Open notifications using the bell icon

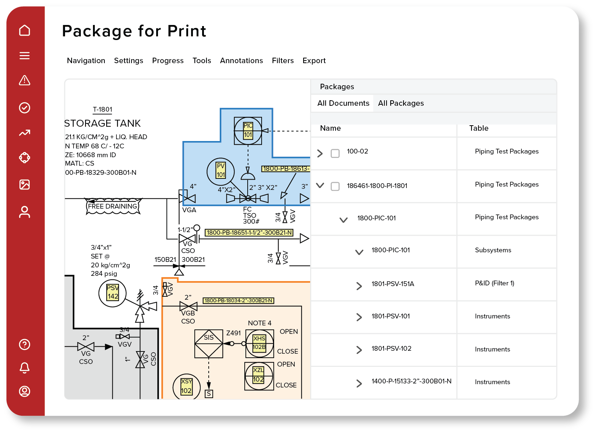25,368
